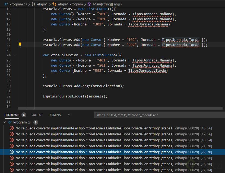Image resolution: width=225 pixels, height=173 pixels.
Task: Click the string "102" on line 21
Action: coord(131,40)
